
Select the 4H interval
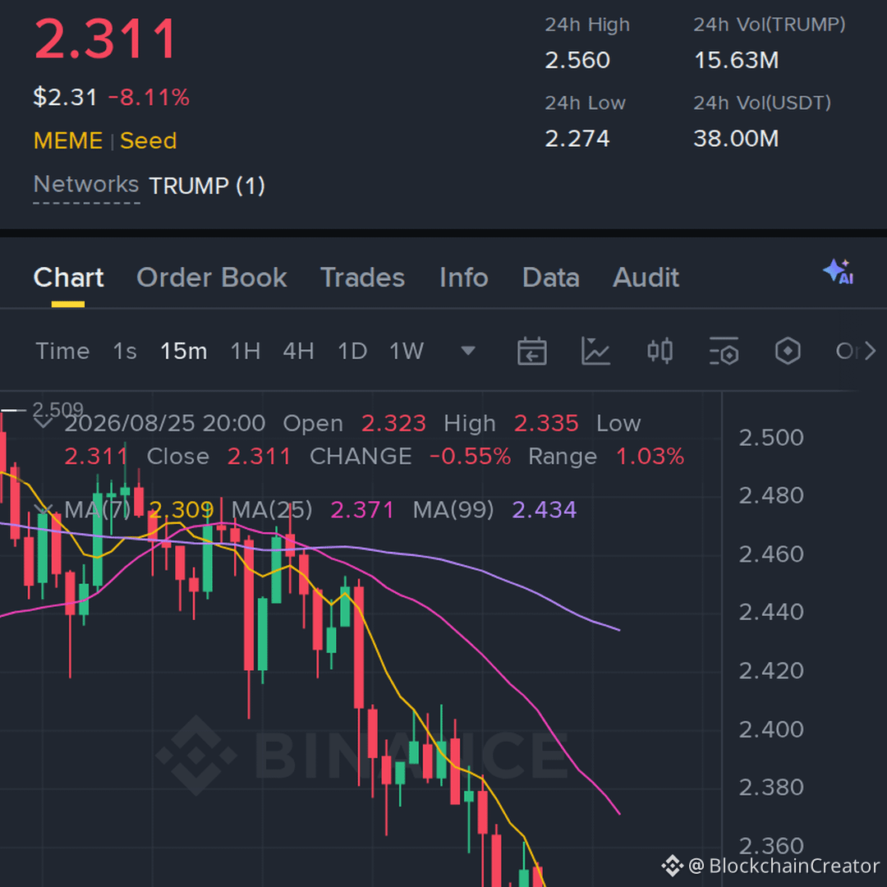point(299,352)
